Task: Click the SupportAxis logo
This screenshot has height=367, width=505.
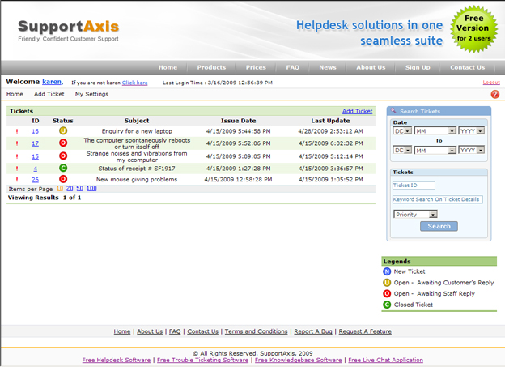Action: [x=68, y=30]
